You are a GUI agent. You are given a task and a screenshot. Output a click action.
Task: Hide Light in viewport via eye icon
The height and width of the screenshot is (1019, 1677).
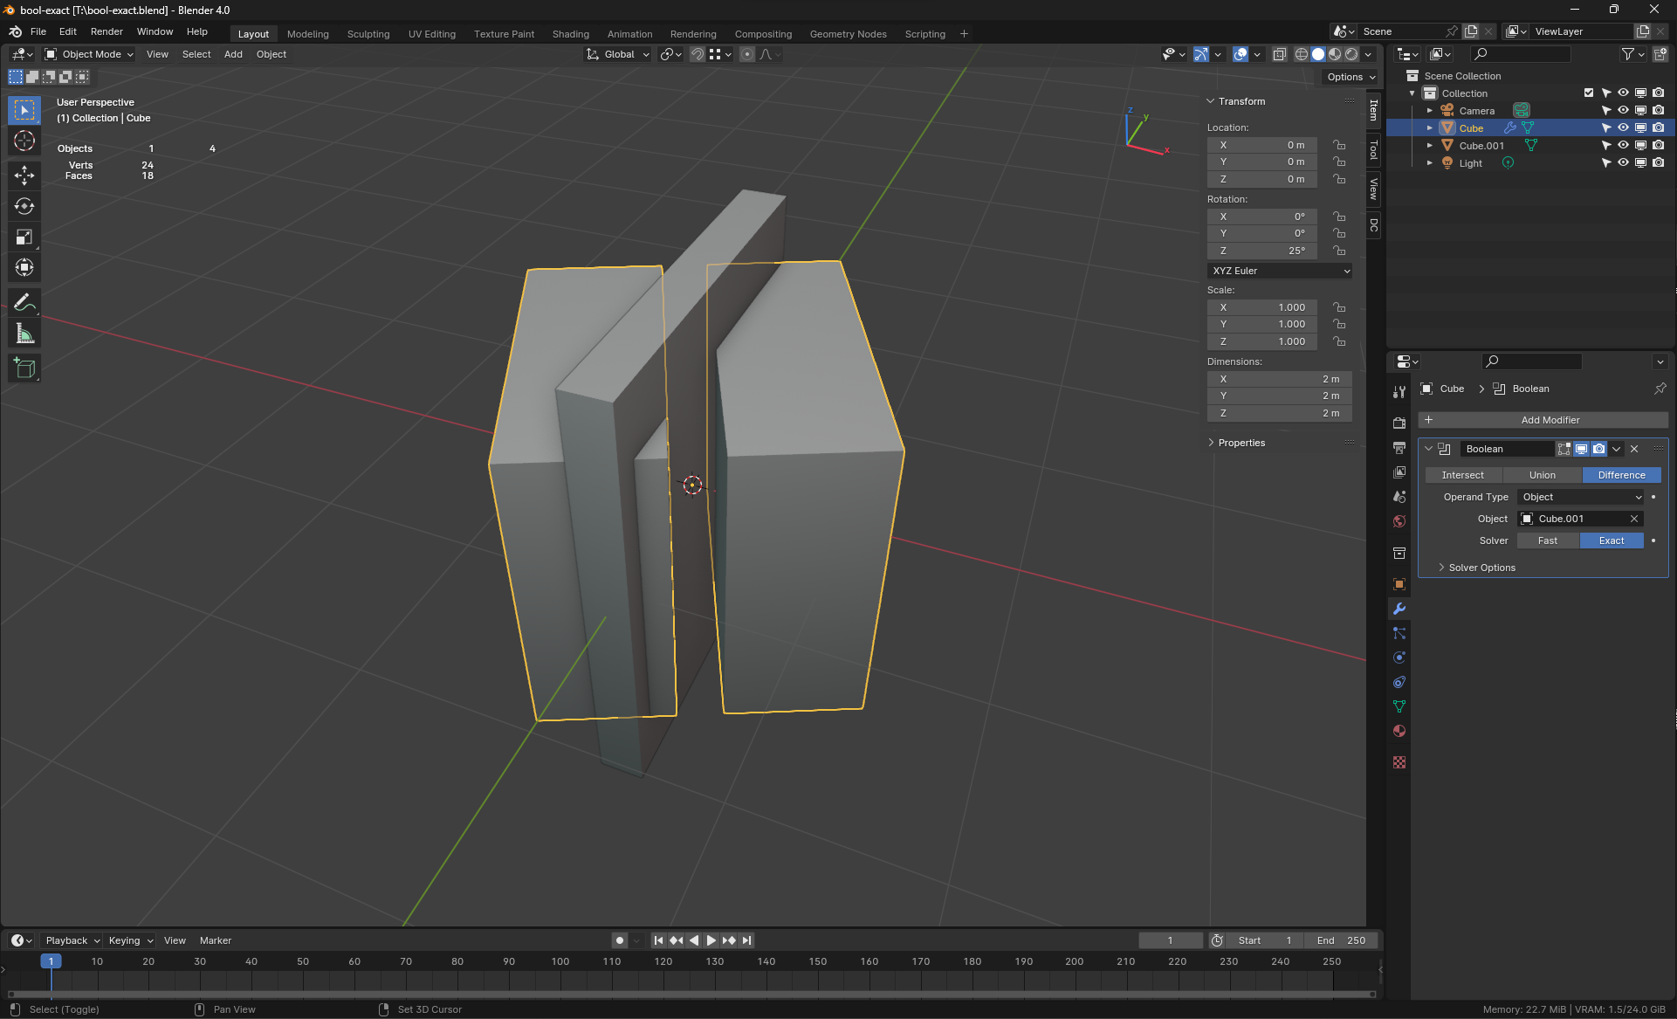(1623, 162)
